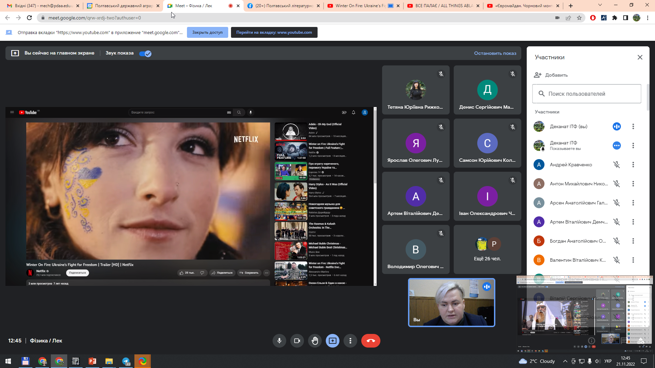The image size is (655, 368).
Task: End the call with red button
Action: click(x=371, y=341)
